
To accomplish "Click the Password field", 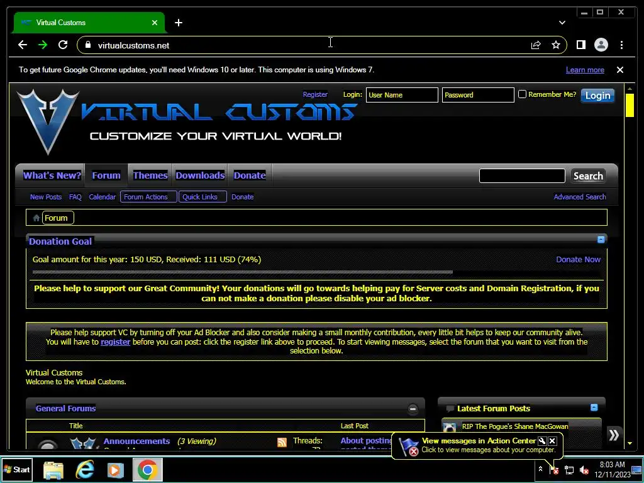I will (x=478, y=95).
